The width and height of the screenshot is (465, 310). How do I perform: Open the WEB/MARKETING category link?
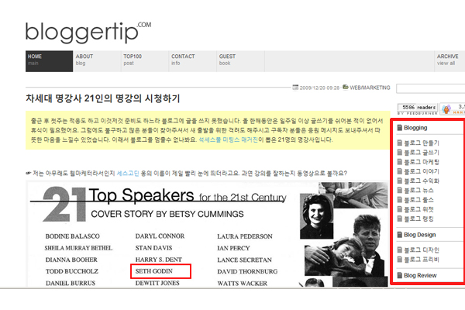(x=370, y=88)
